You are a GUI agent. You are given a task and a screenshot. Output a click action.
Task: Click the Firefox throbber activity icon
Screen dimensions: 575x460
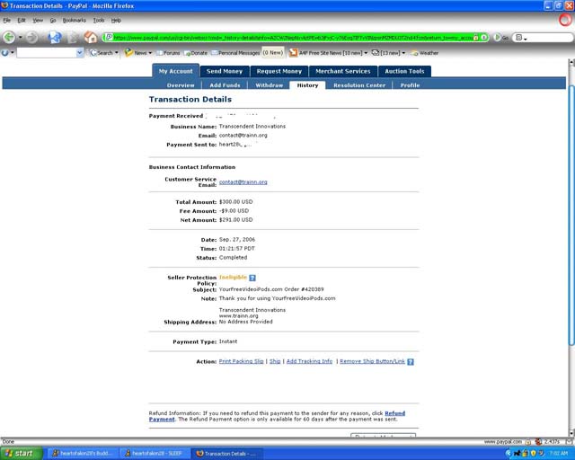point(565,20)
